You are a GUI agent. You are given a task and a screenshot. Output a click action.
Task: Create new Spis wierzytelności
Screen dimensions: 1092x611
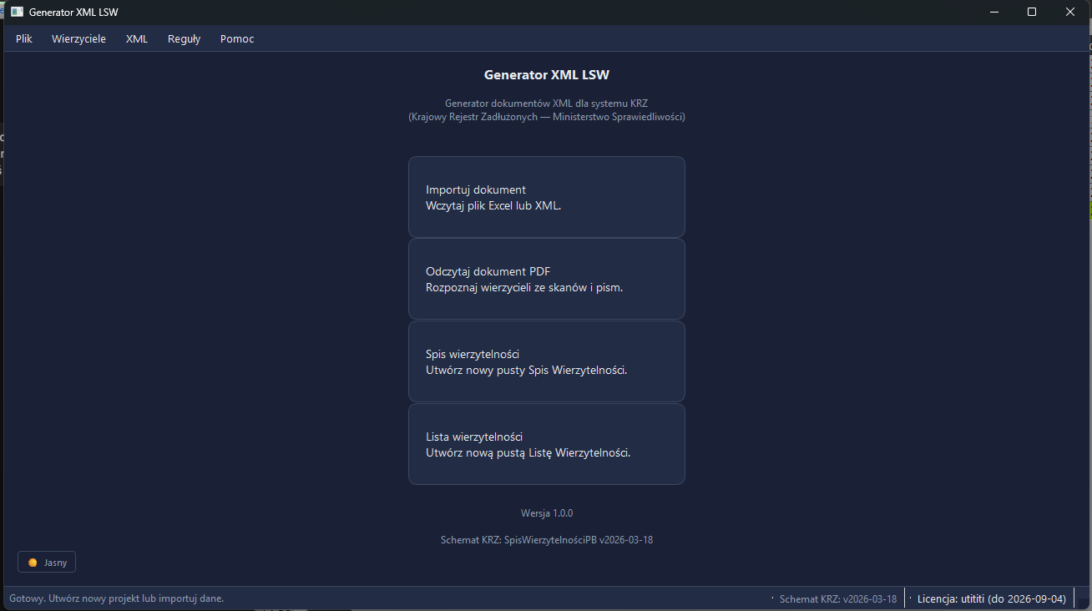(x=547, y=361)
